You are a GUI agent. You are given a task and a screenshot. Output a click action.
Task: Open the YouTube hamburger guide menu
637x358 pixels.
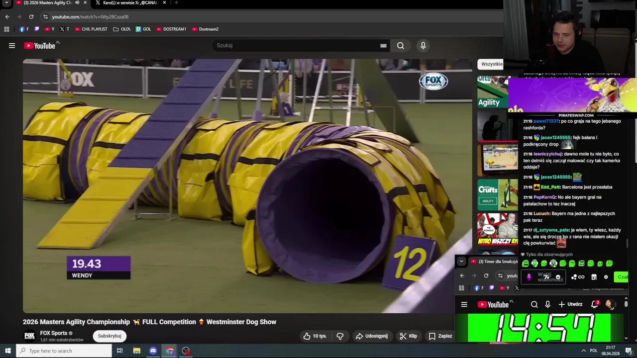pyautogui.click(x=12, y=46)
